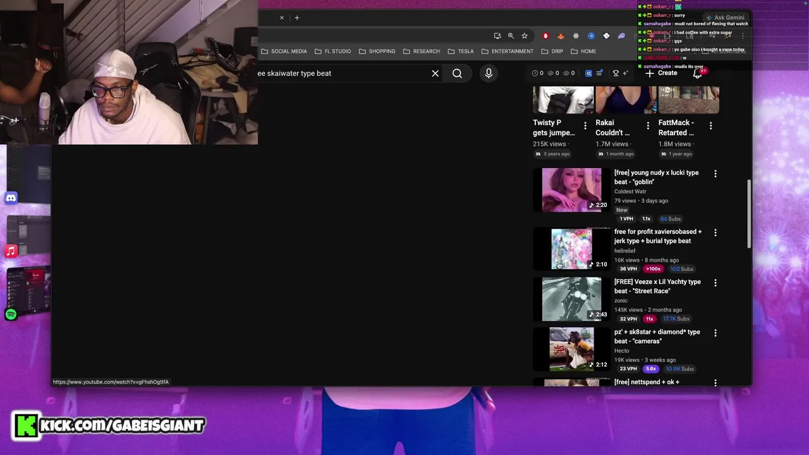Close the current browser tab

coord(282,18)
